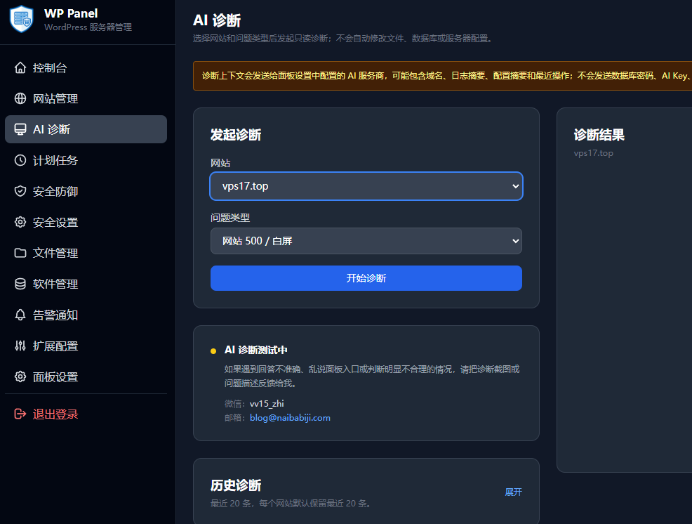Click the 选择网站和问题类型后发起只读诊断 page description
Image resolution: width=692 pixels, height=524 pixels.
[x=343, y=39]
